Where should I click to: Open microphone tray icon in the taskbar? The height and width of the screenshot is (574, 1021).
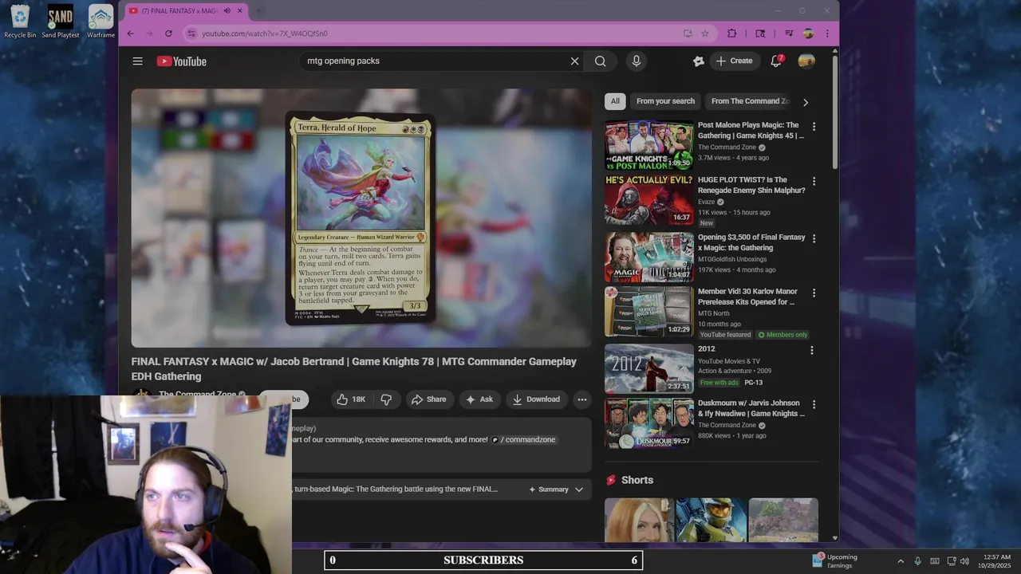(917, 561)
